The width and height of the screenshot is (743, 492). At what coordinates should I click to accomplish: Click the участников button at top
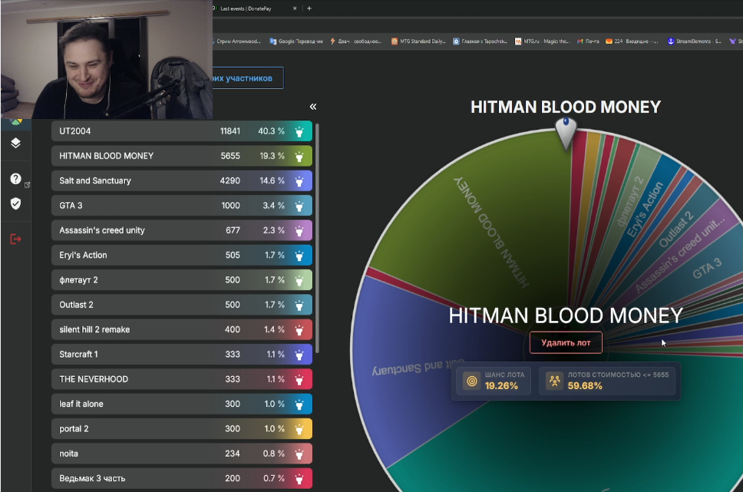click(248, 78)
